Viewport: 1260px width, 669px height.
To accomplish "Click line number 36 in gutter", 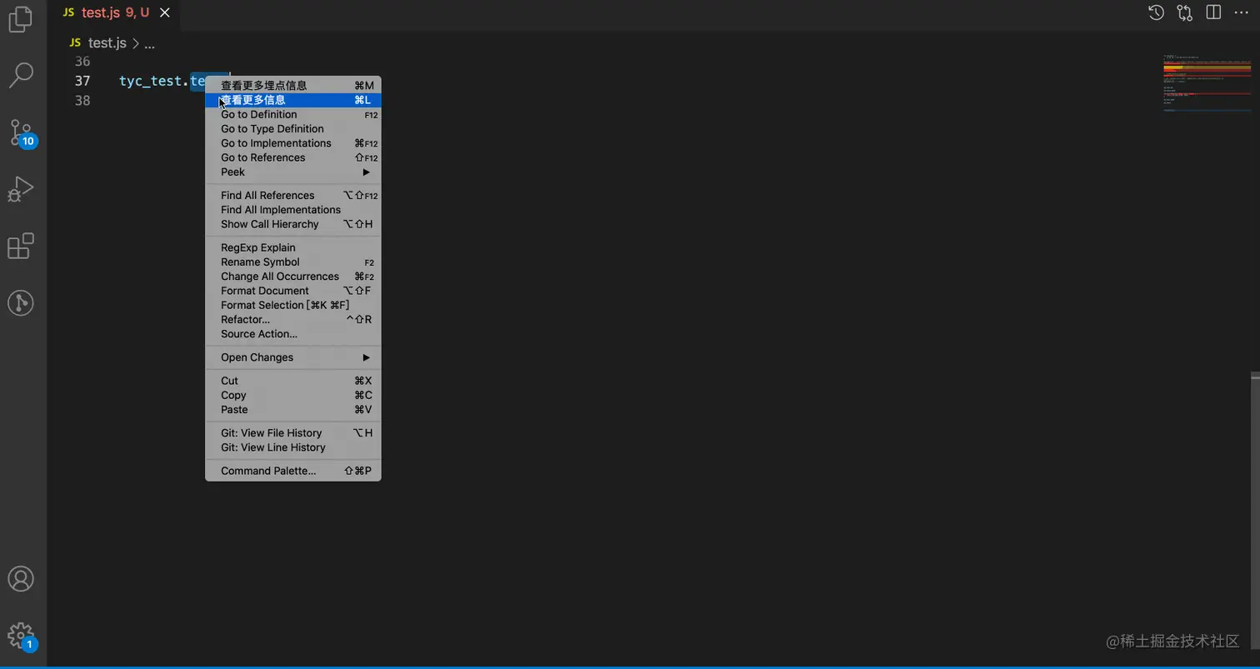I will (x=82, y=62).
